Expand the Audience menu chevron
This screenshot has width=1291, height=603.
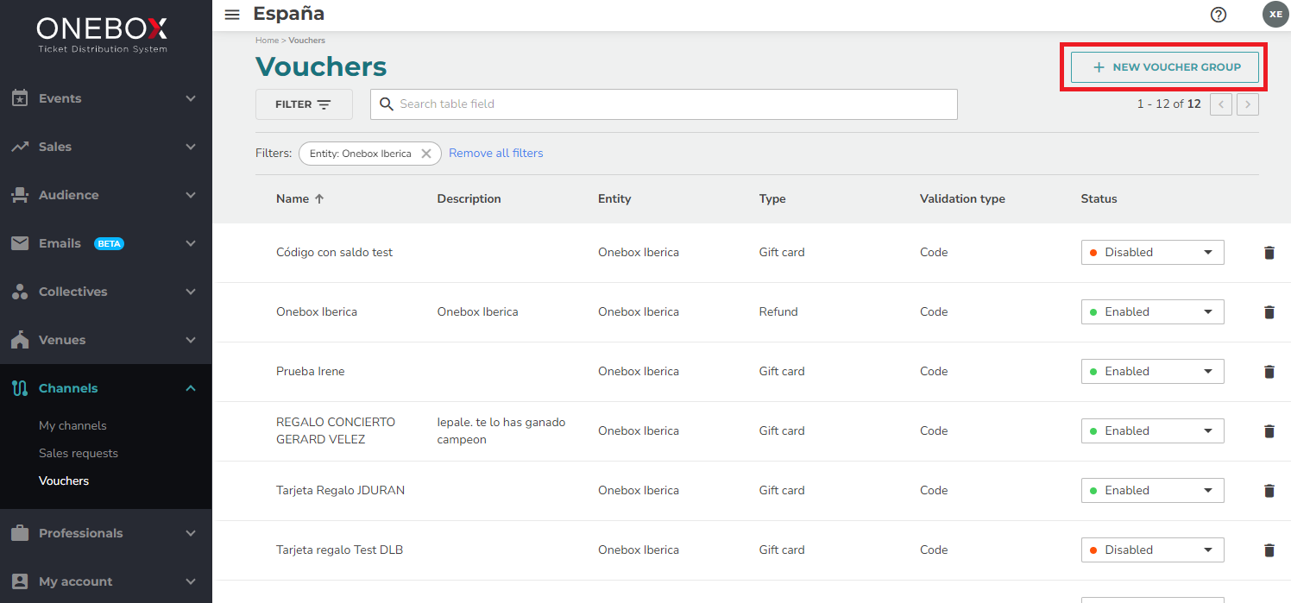point(191,195)
